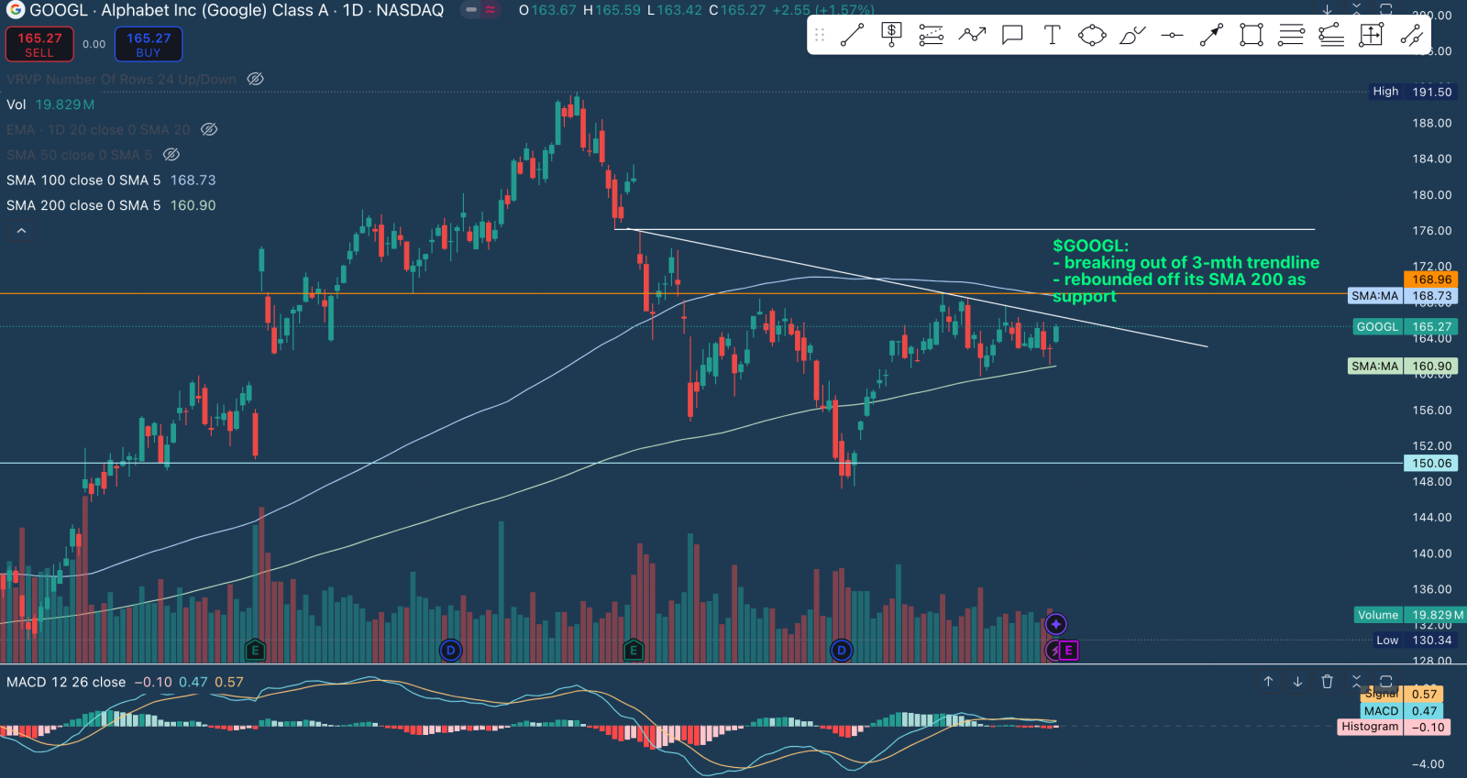Select the price label tool with dollar sign
This screenshot has height=778, width=1467.
click(891, 36)
